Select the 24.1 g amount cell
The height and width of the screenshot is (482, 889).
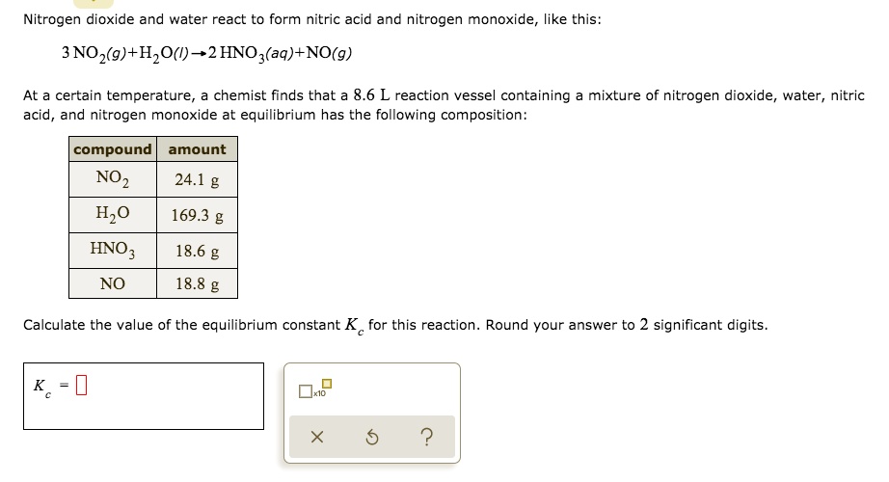click(x=197, y=180)
